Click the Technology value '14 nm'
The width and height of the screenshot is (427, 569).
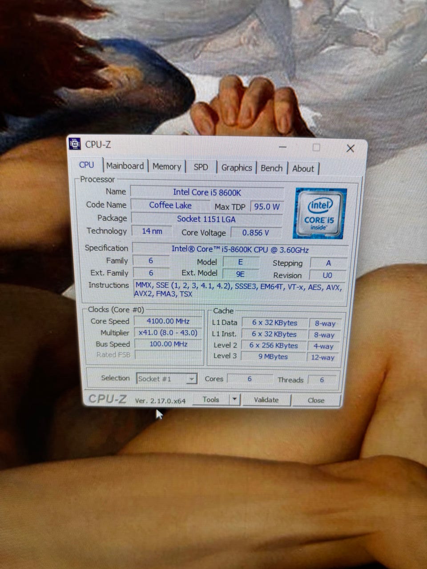(x=152, y=231)
